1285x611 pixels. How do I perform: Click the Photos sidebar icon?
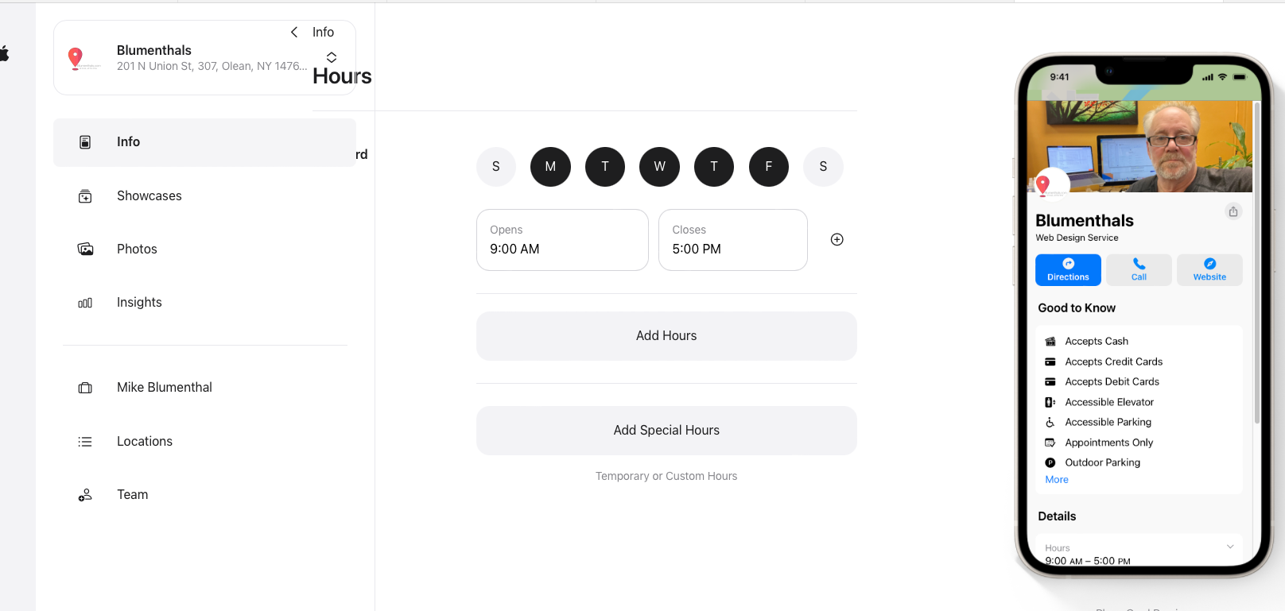(85, 249)
